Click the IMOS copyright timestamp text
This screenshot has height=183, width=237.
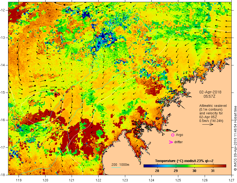point(235,138)
